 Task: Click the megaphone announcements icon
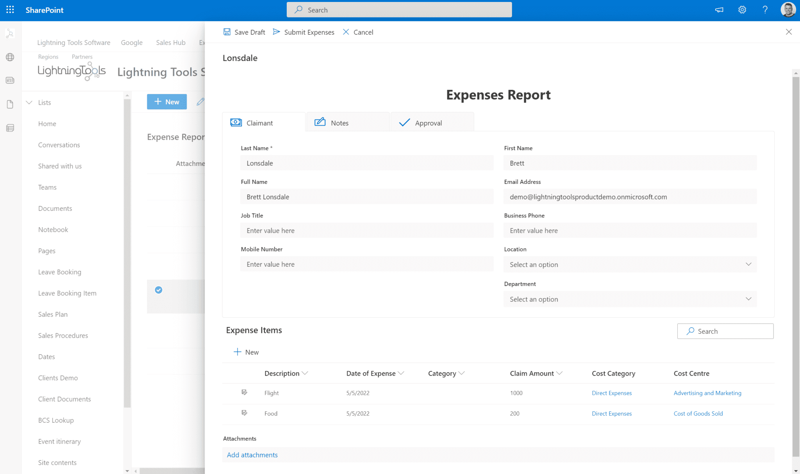(719, 10)
